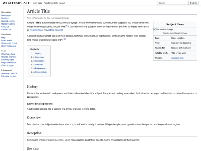The image size is (201, 151).
Task: Open Recent changes link
Action: (9, 46)
